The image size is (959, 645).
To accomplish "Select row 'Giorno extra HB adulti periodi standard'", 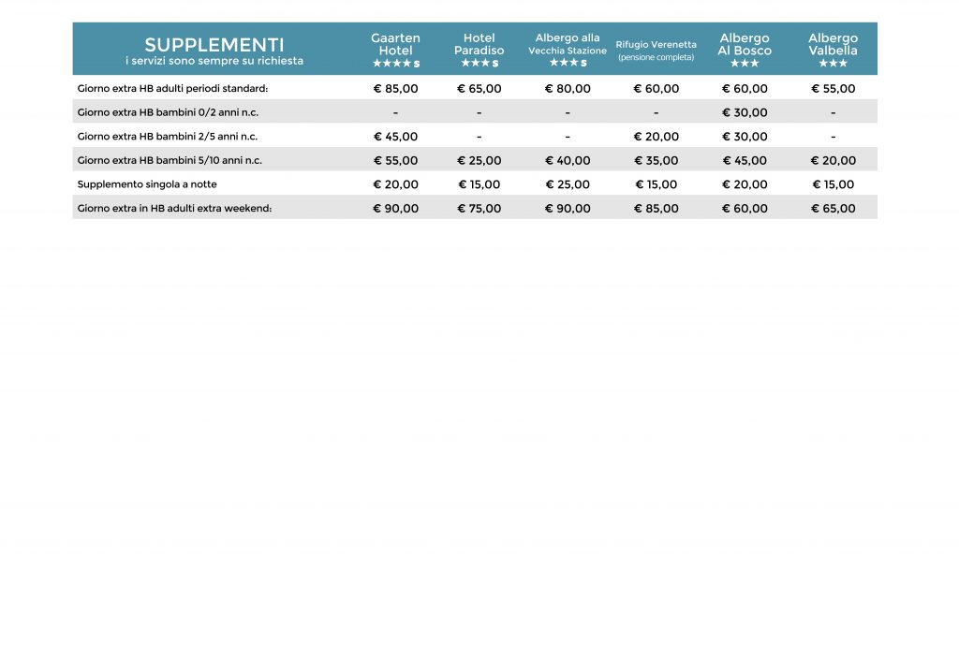I will click(x=475, y=88).
